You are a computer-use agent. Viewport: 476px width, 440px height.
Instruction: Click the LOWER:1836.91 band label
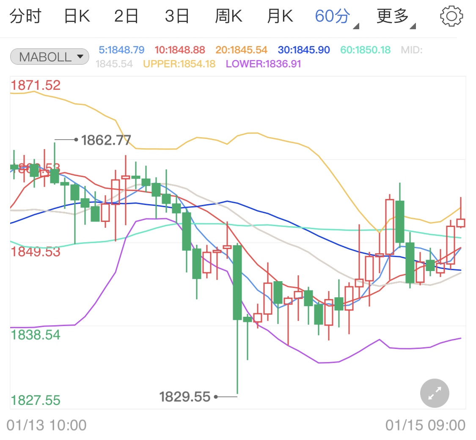coord(264,64)
